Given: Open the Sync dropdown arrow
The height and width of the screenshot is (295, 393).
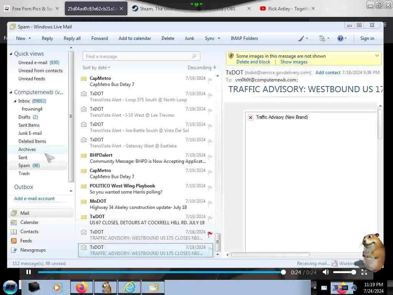Looking at the screenshot, I should (x=219, y=38).
